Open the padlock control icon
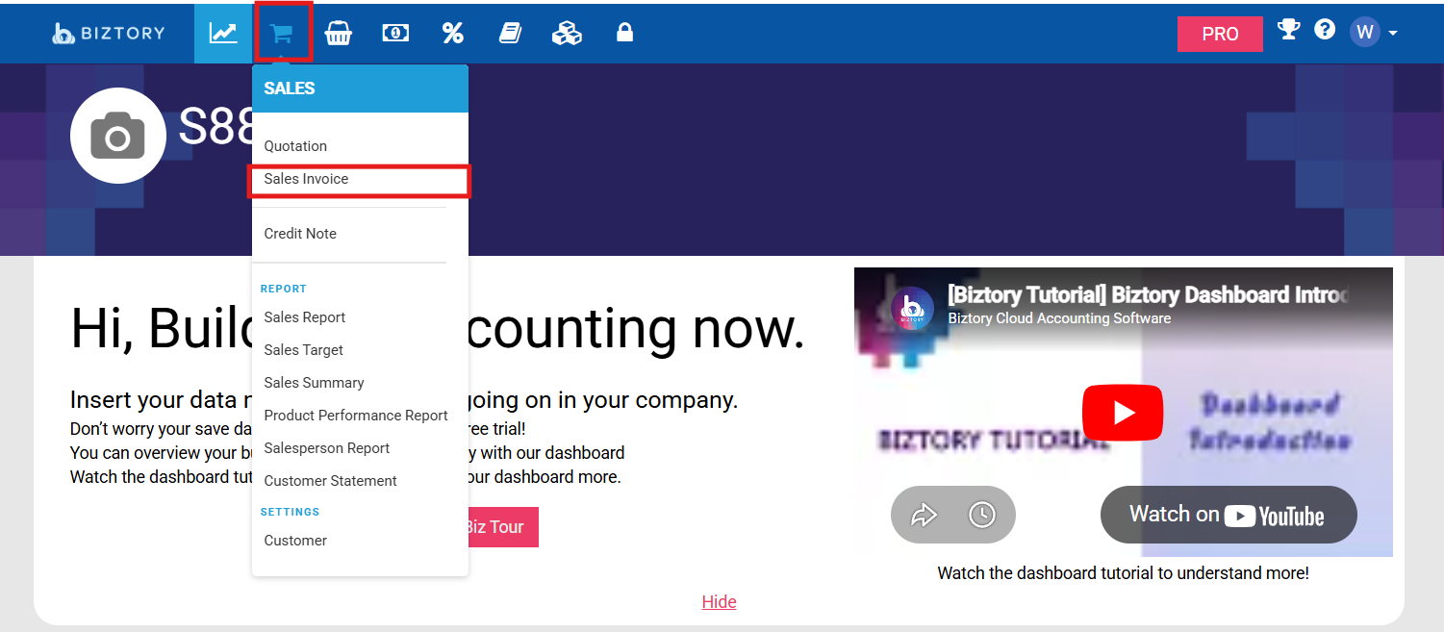This screenshot has height=632, width=1444. click(x=624, y=33)
